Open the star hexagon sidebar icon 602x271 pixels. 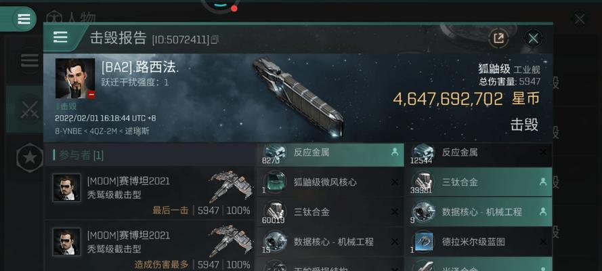point(30,157)
